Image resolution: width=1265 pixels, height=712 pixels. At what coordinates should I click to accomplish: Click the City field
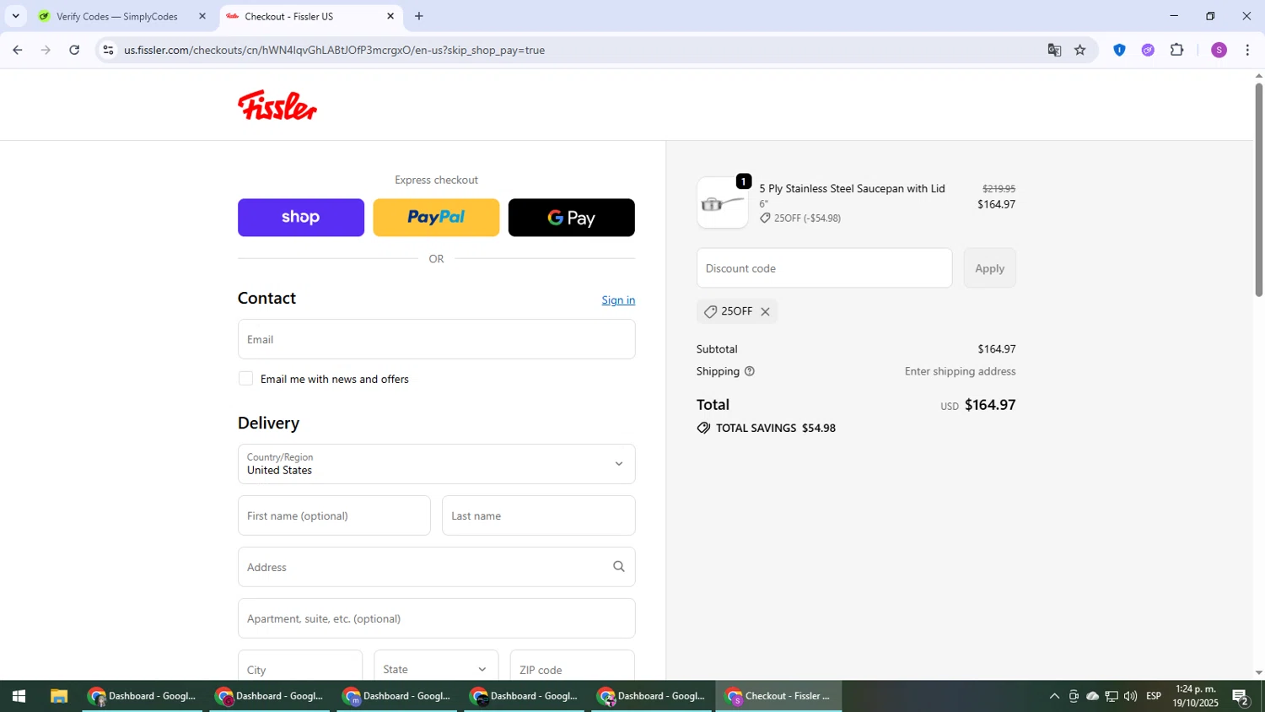click(x=300, y=666)
